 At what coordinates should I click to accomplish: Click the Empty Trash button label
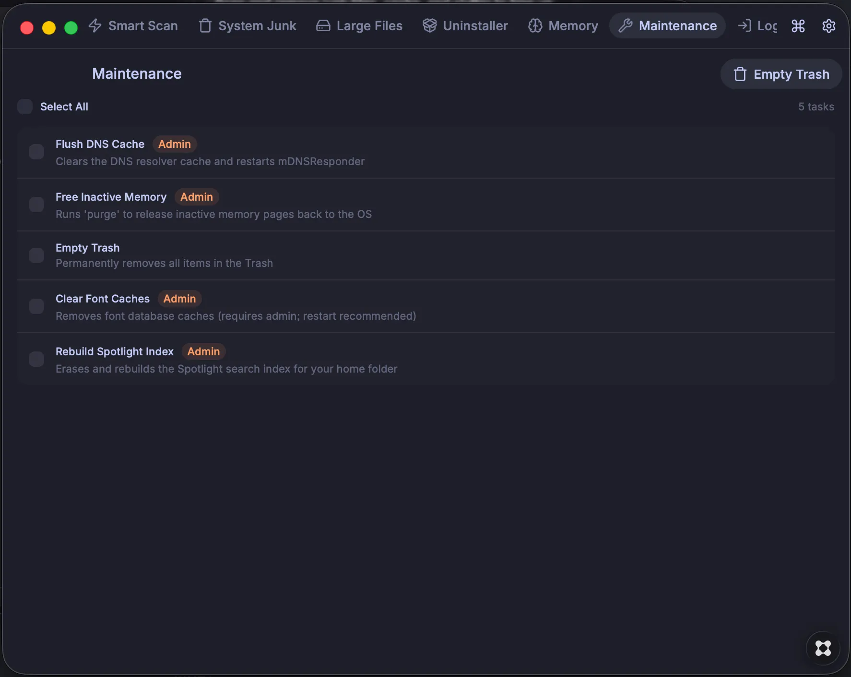[792, 74]
